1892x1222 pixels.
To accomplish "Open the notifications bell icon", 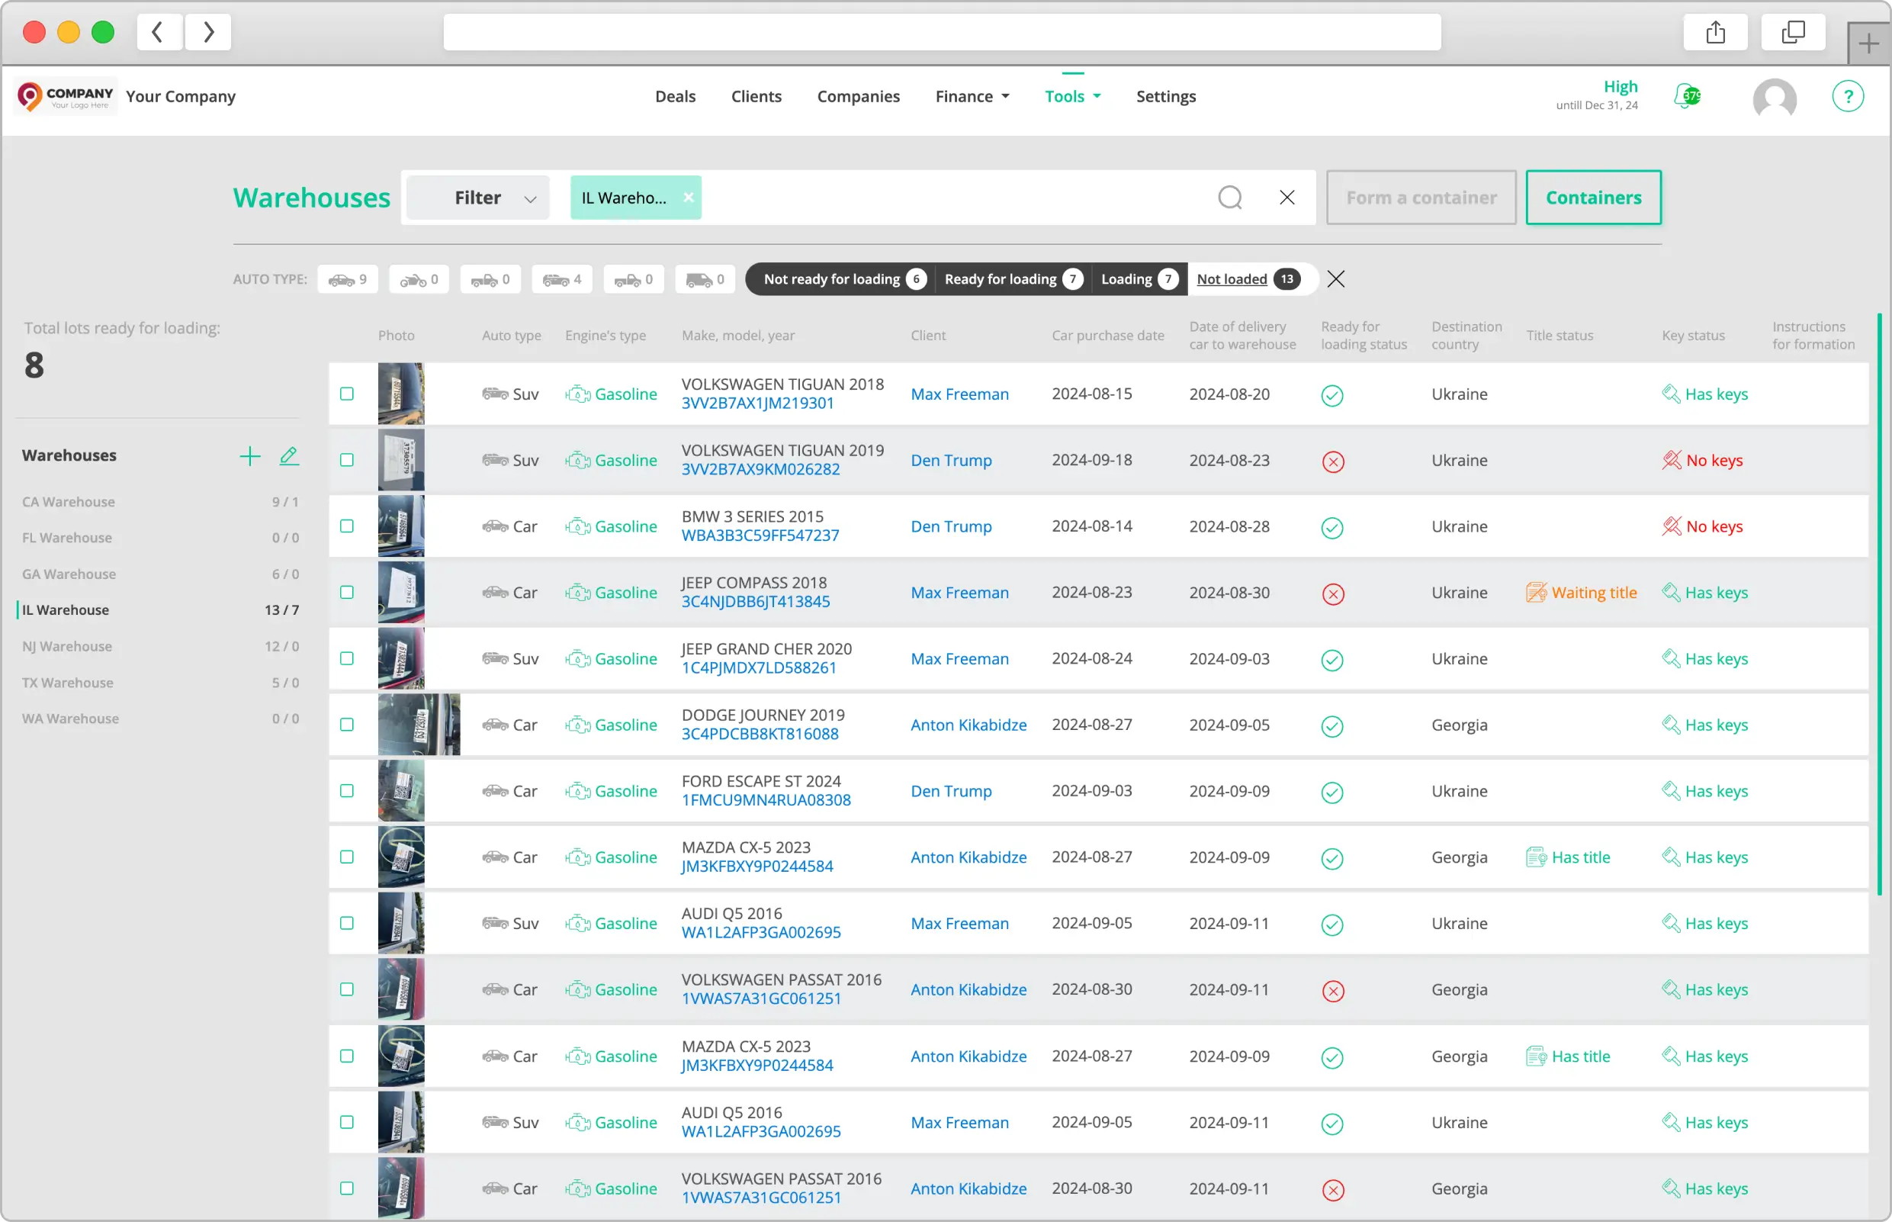I will pyautogui.click(x=1687, y=96).
